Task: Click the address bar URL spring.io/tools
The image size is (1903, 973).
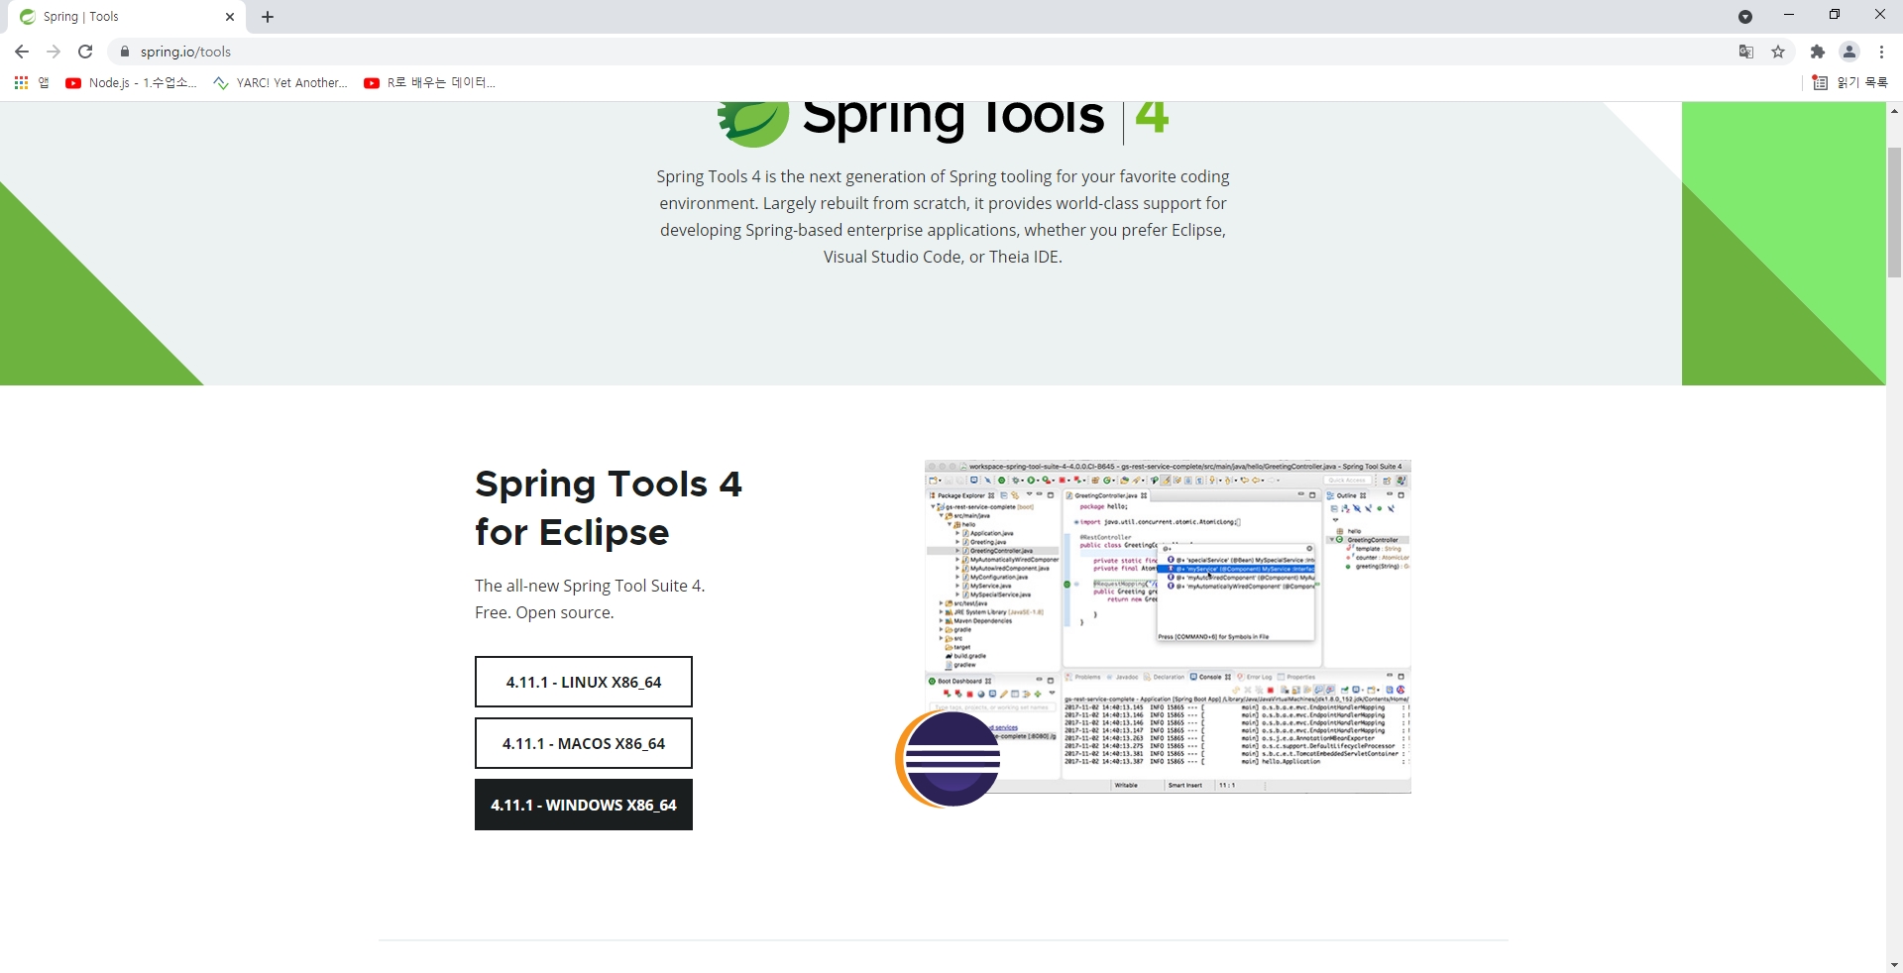Action: pos(185,52)
